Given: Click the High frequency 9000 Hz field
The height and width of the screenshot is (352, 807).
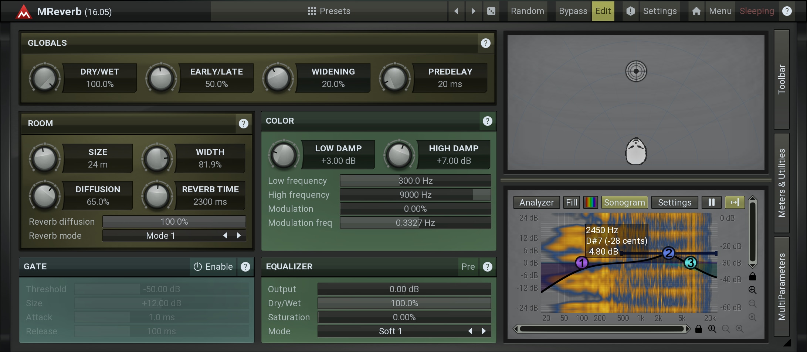Looking at the screenshot, I should point(416,194).
